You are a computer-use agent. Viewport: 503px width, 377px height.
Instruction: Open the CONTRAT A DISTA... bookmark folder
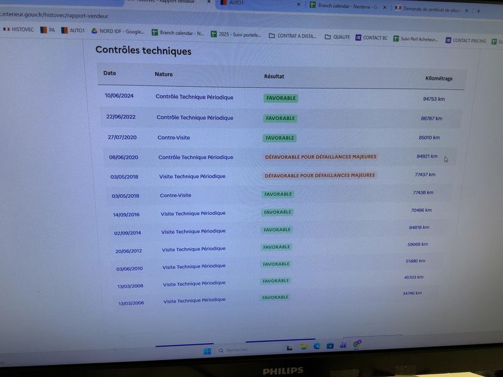coord(292,36)
